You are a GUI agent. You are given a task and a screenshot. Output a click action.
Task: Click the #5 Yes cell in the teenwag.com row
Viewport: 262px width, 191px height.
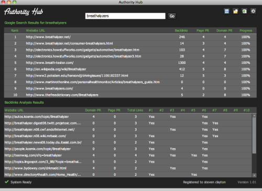coord(194,155)
